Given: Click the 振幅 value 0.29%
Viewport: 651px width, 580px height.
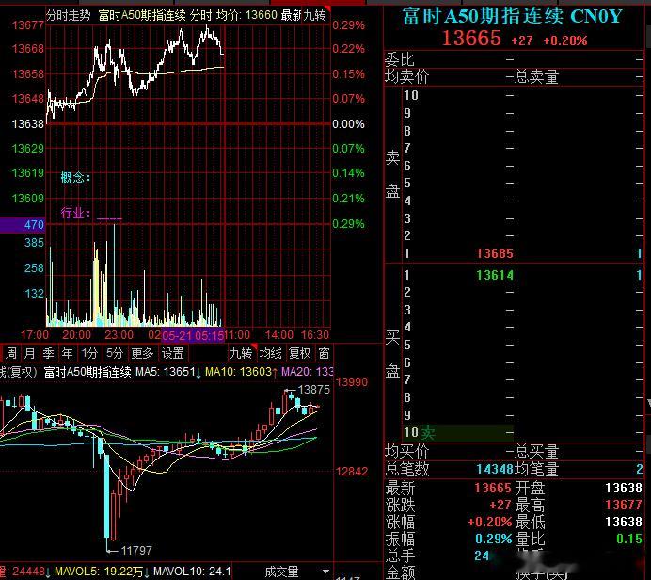Looking at the screenshot, I should coord(494,539).
